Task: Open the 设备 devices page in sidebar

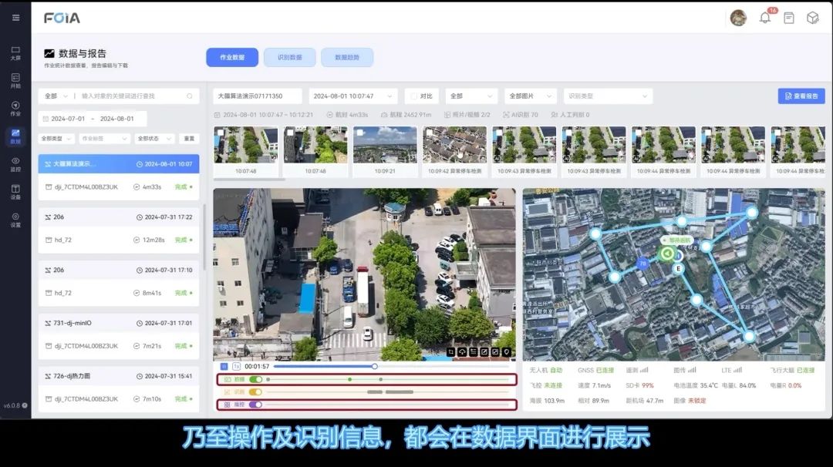Action: [x=15, y=192]
